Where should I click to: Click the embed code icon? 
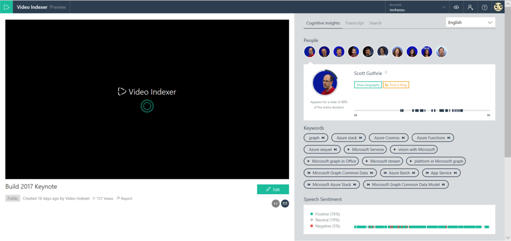[x=275, y=204]
